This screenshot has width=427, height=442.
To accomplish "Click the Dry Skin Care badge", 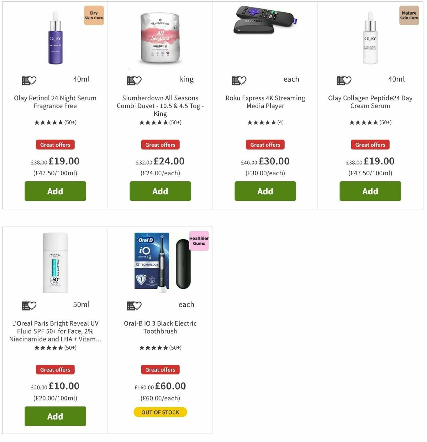I will coord(94,15).
